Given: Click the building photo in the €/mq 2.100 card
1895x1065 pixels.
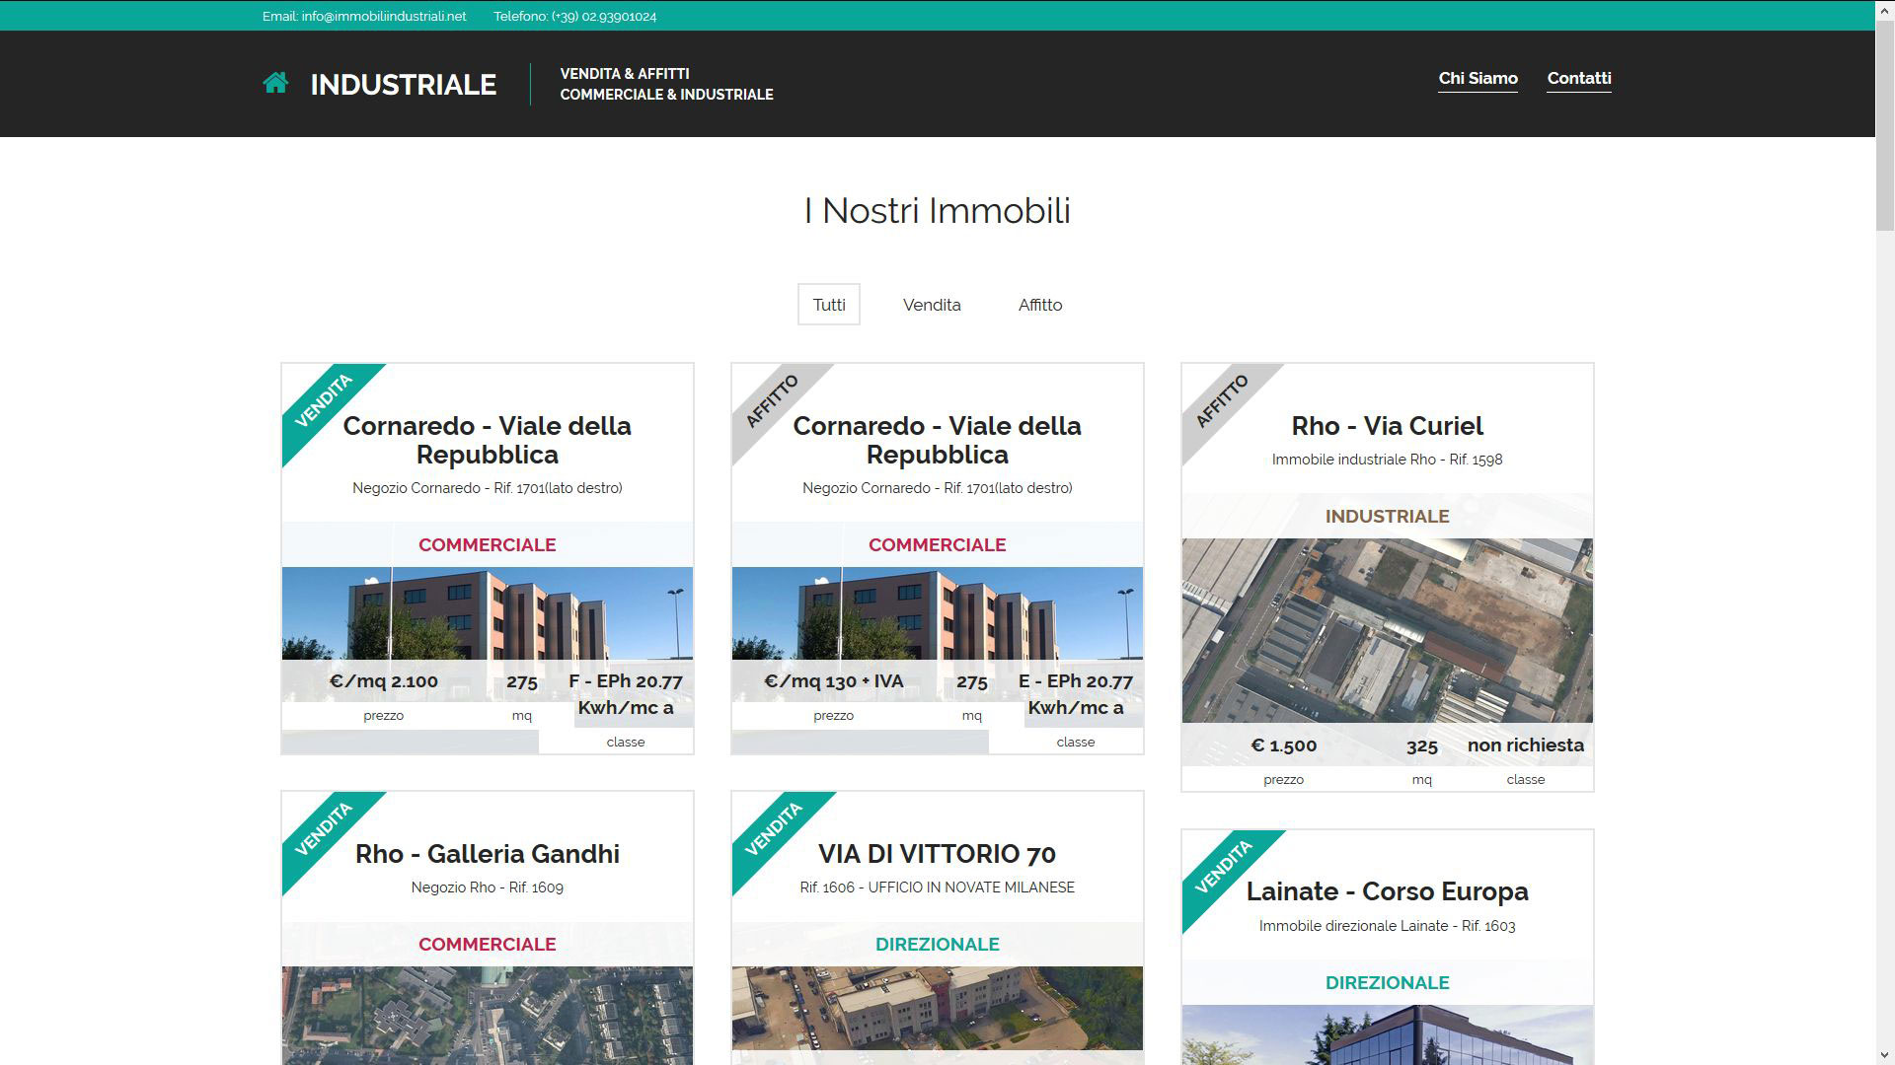Looking at the screenshot, I should [x=488, y=612].
